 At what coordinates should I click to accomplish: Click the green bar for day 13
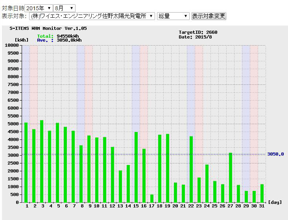coord(120,187)
